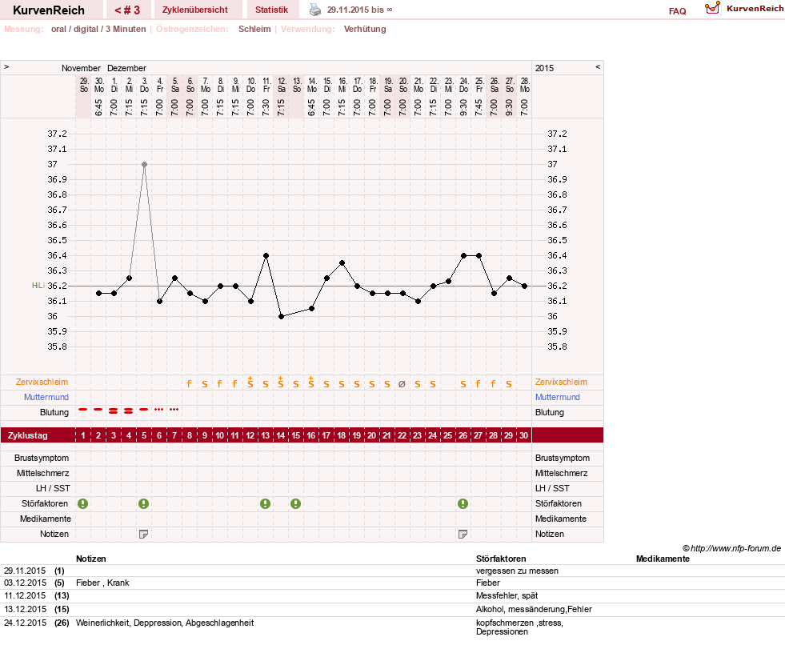
Task: Click the right Muttermund label
Action: tap(558, 397)
